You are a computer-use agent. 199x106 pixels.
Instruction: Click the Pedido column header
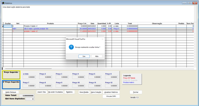181,24
